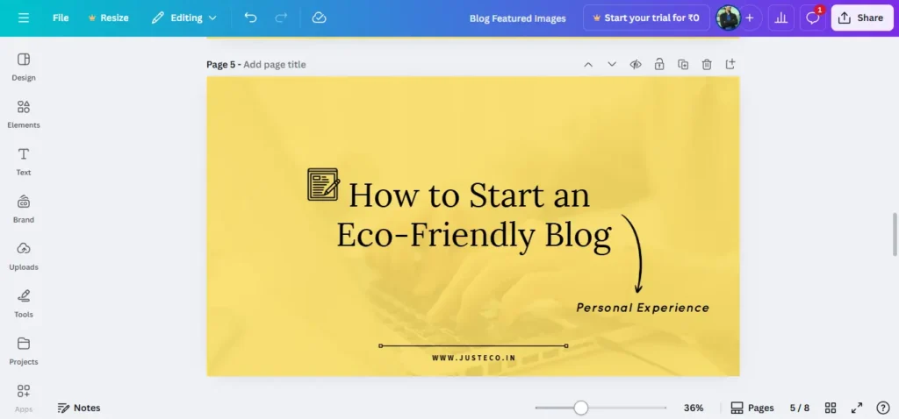This screenshot has width=899, height=419.
Task: Expand the Editing mode dropdown
Action: (184, 18)
